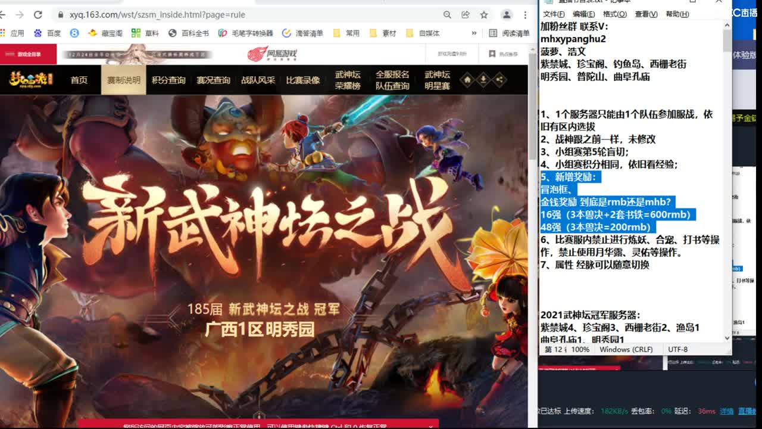This screenshot has height=429, width=762.
Task: Open 武神坛明星赛 navigation tab
Action: (437, 80)
